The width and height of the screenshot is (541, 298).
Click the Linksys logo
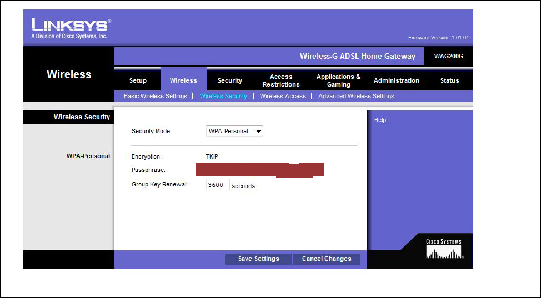point(72,24)
